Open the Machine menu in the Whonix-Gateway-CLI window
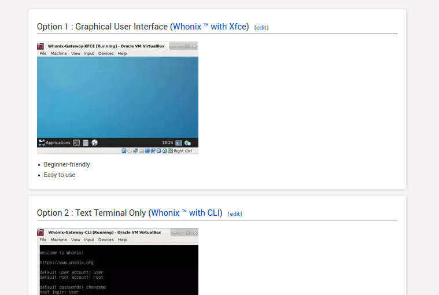This screenshot has width=439, height=295. 59,240
